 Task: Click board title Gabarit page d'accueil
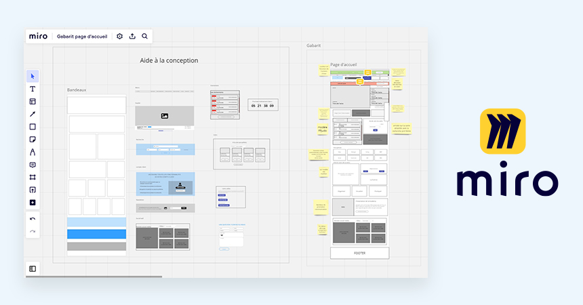click(x=82, y=37)
